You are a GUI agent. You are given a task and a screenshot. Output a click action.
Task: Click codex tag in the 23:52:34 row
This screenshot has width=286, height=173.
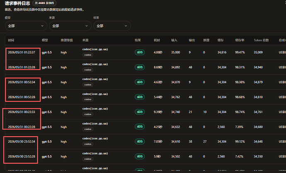point(88,144)
